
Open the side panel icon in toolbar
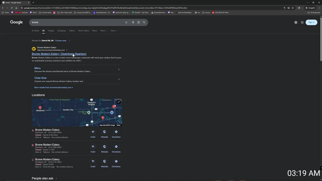pos(299,8)
